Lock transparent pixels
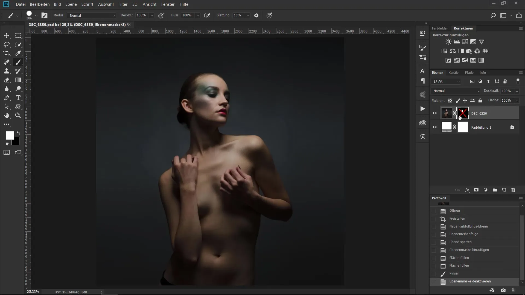 pos(450,101)
